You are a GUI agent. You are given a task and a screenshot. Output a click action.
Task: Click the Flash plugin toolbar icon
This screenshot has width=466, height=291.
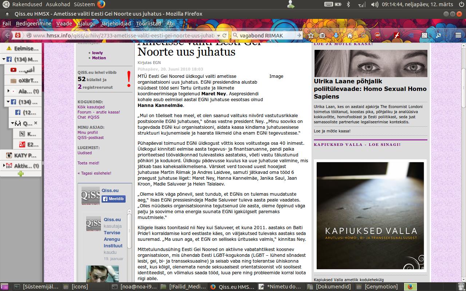pos(398,36)
